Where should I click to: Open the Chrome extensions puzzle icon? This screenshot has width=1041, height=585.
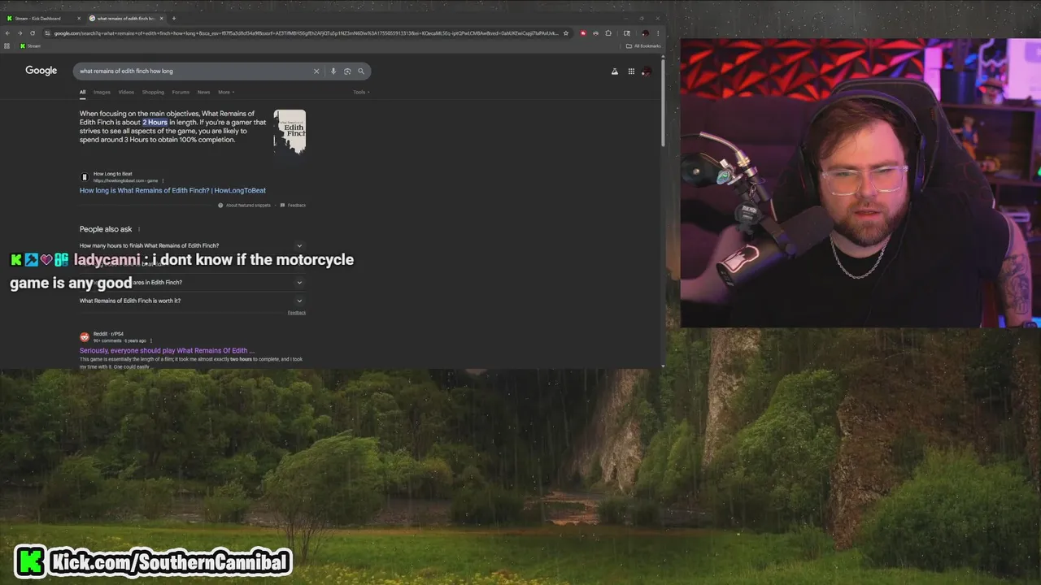click(608, 33)
